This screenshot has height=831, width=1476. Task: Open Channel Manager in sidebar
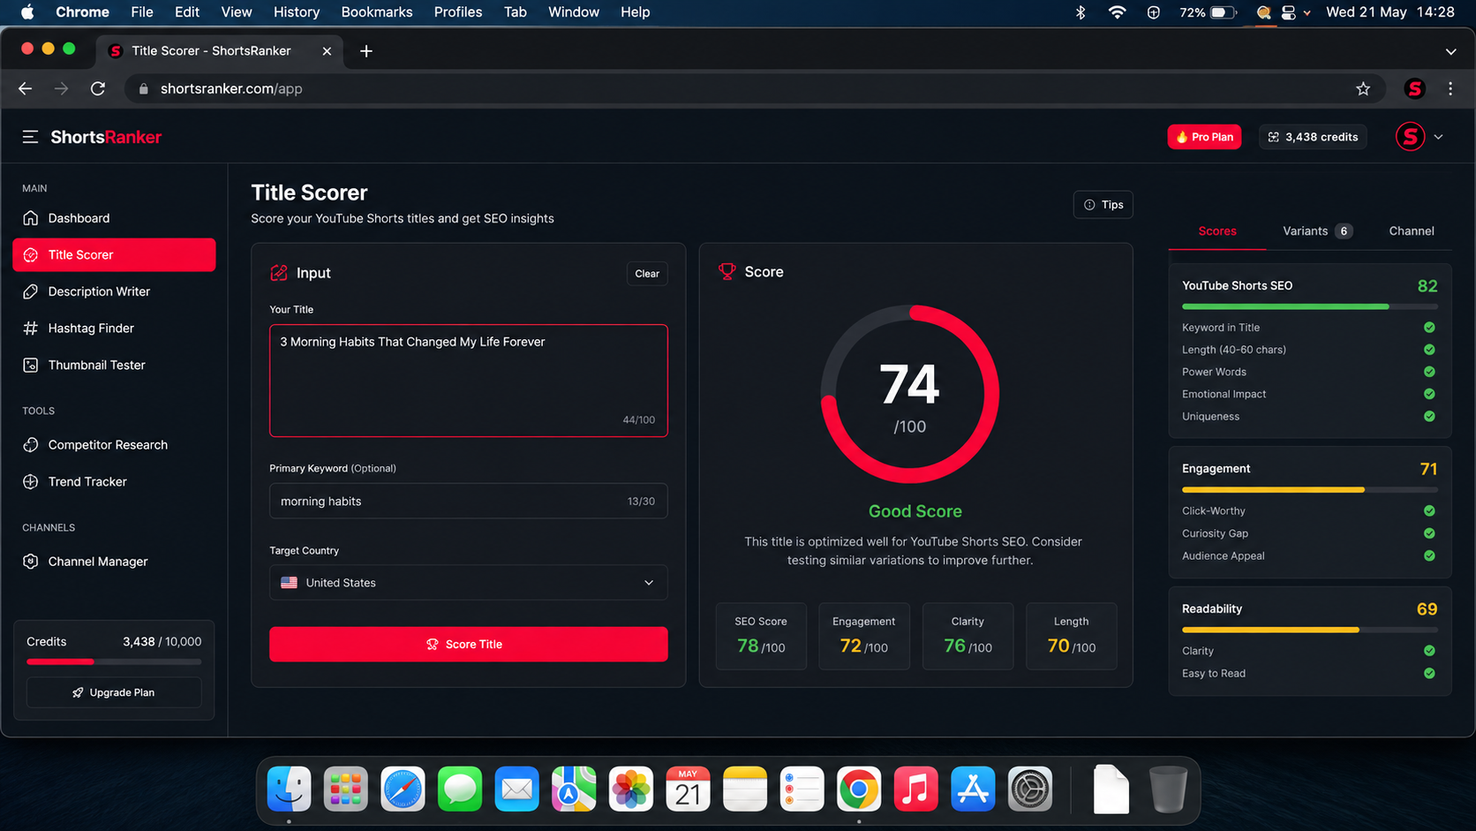tap(114, 562)
